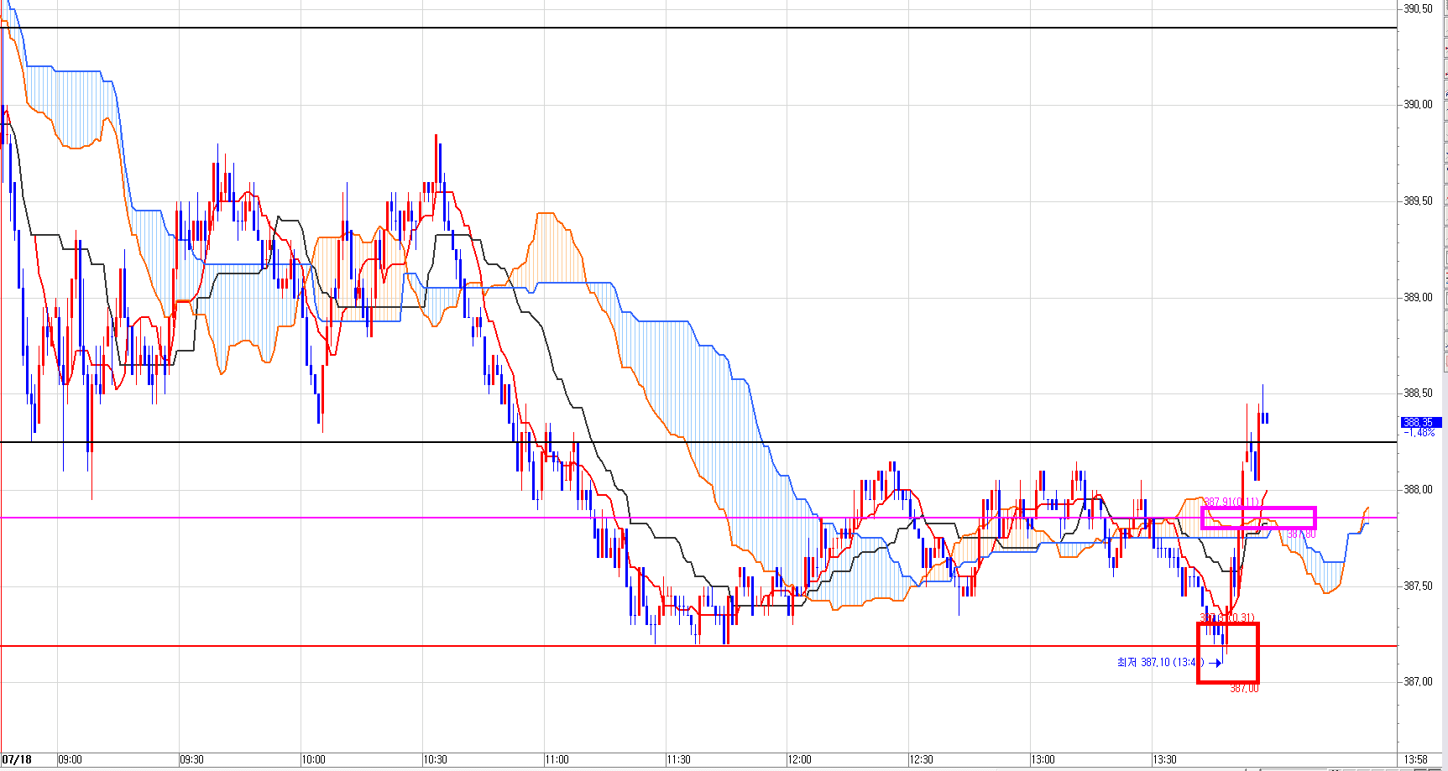Click the 390,50 price axis label
The image size is (1448, 771).
coord(1419,8)
